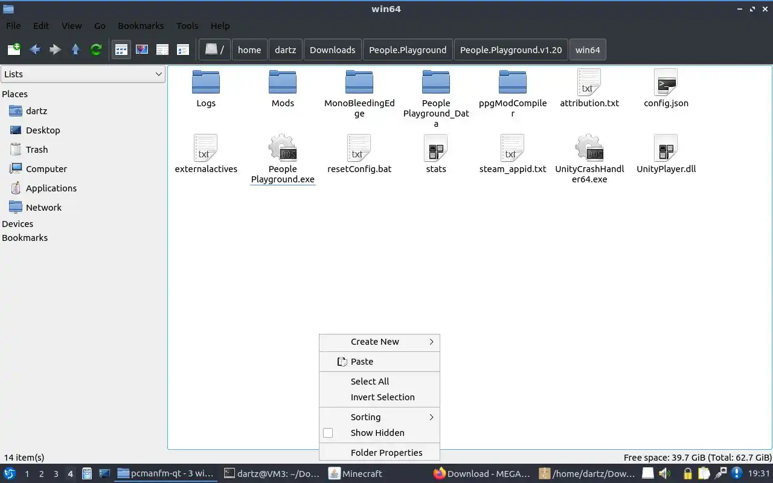
Task: Open the File menu
Action: (13, 26)
